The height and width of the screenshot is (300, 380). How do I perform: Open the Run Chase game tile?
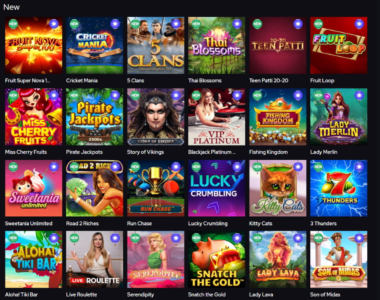155,188
